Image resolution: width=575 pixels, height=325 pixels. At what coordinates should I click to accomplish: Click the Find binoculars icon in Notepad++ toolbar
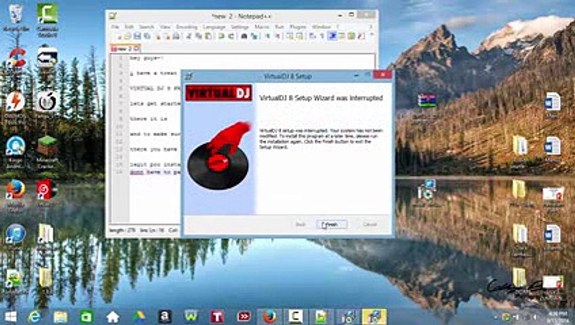(244, 36)
